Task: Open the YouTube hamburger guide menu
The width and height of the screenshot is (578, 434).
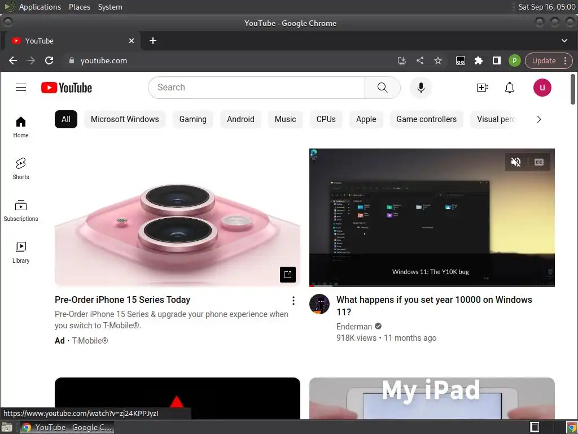Action: [x=21, y=88]
